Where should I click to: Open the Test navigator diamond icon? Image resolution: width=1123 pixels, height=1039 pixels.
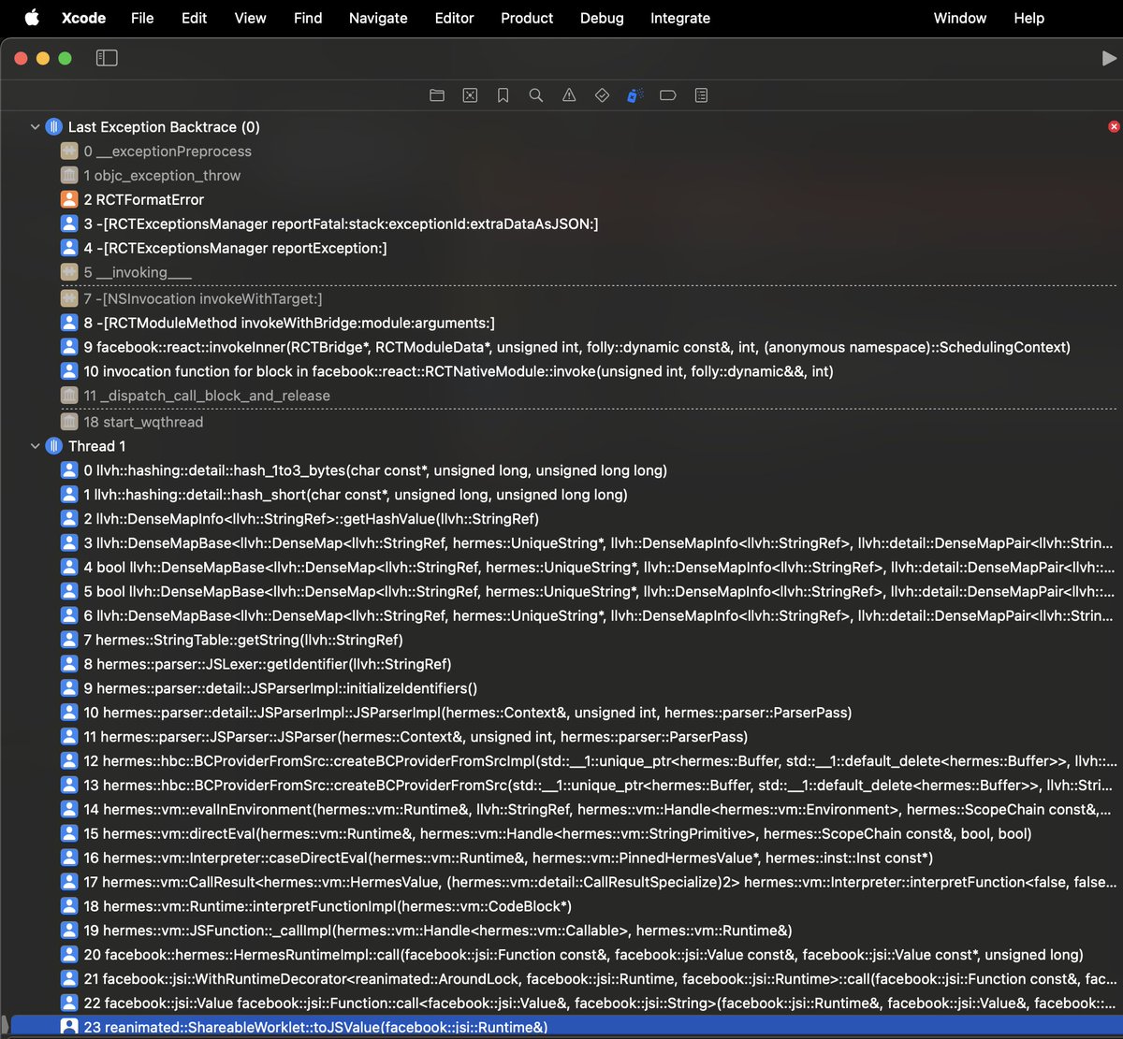click(x=602, y=95)
